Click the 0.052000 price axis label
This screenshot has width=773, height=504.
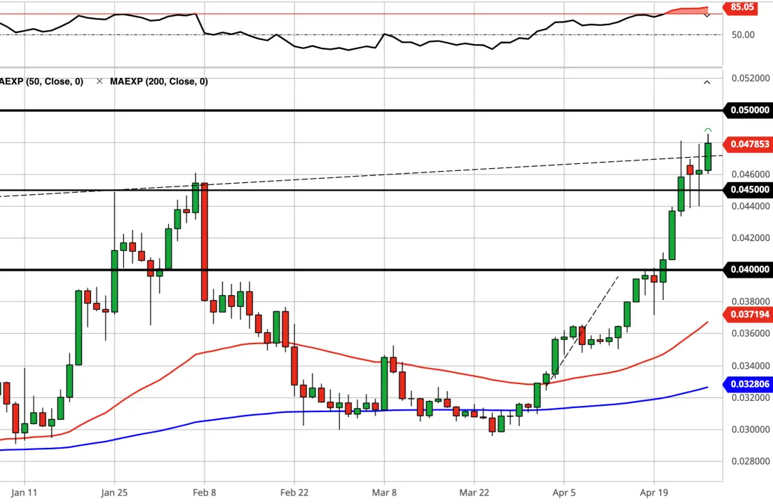point(751,79)
